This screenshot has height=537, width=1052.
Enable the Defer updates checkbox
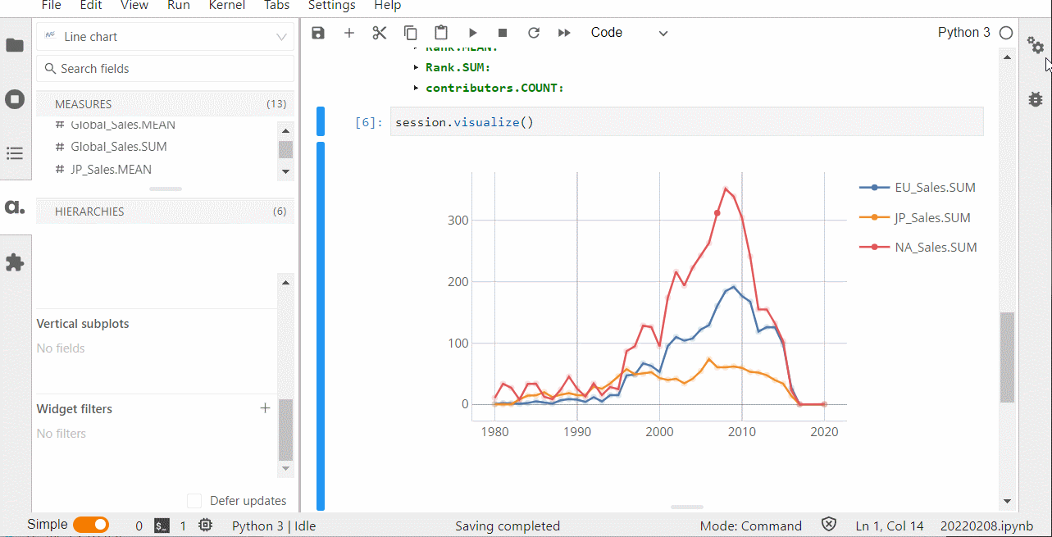click(x=194, y=501)
